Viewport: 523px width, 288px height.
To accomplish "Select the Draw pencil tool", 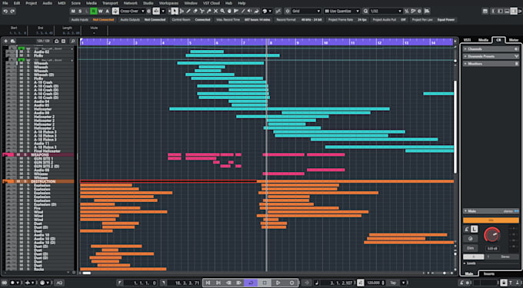I will [188, 11].
